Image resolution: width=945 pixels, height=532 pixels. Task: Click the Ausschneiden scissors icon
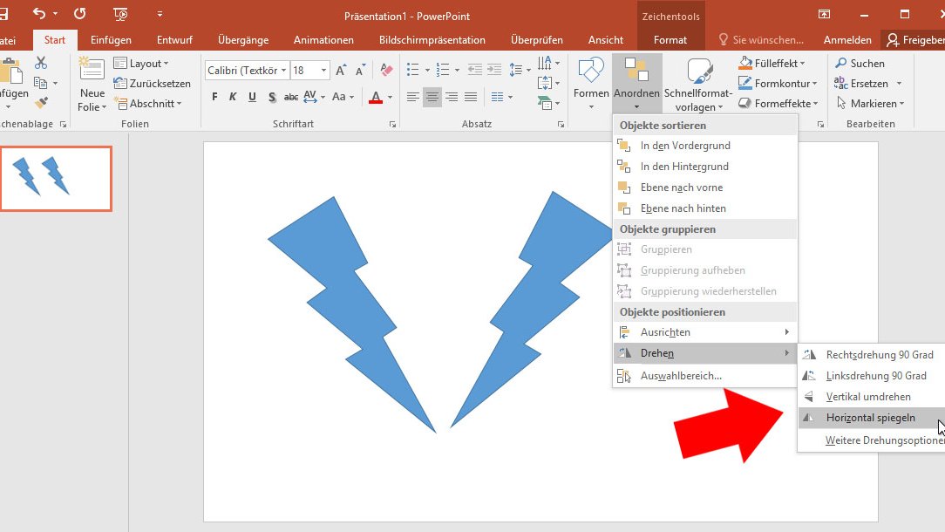[x=40, y=62]
